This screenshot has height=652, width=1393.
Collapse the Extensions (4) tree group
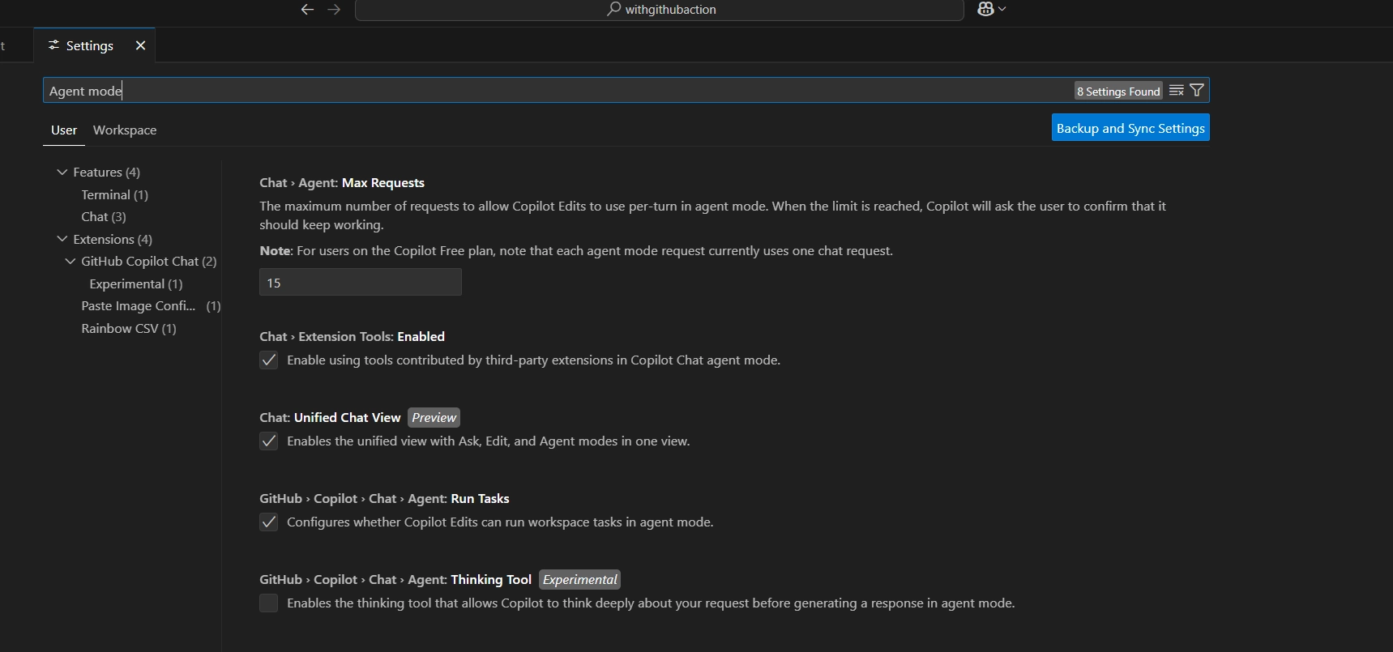click(62, 240)
